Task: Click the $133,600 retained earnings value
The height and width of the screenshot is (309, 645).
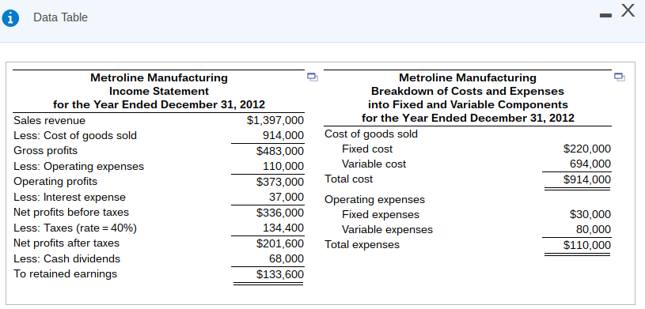Action: pos(279,274)
